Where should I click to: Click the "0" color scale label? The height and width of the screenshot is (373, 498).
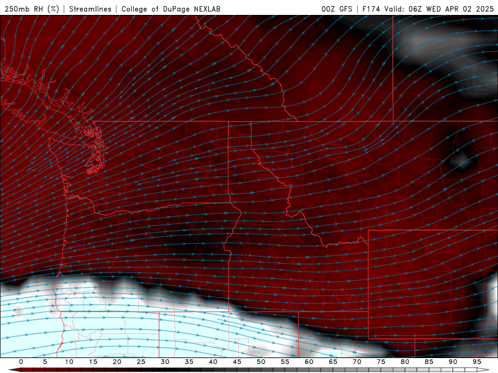point(21,362)
